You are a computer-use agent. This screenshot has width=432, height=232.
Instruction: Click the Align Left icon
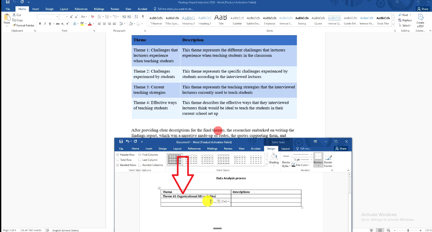[99, 24]
